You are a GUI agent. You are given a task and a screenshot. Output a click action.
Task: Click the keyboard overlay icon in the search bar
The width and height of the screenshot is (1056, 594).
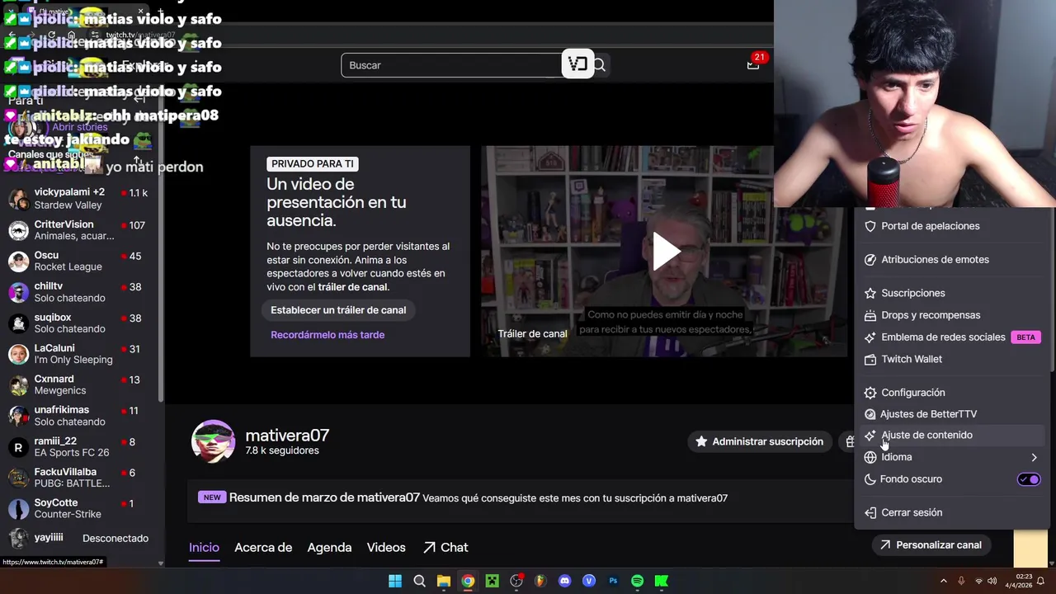577,64
